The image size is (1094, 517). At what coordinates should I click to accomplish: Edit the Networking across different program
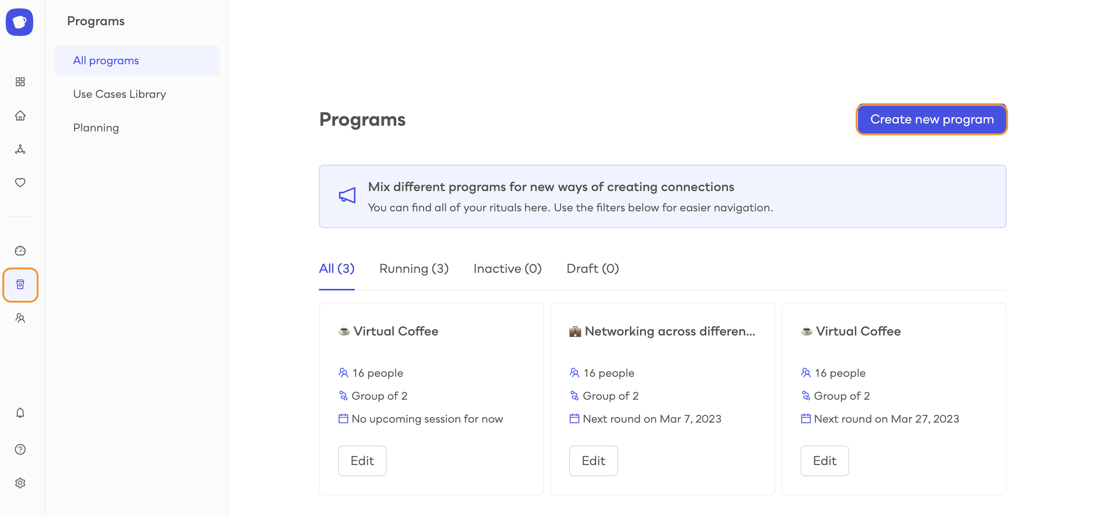(593, 460)
